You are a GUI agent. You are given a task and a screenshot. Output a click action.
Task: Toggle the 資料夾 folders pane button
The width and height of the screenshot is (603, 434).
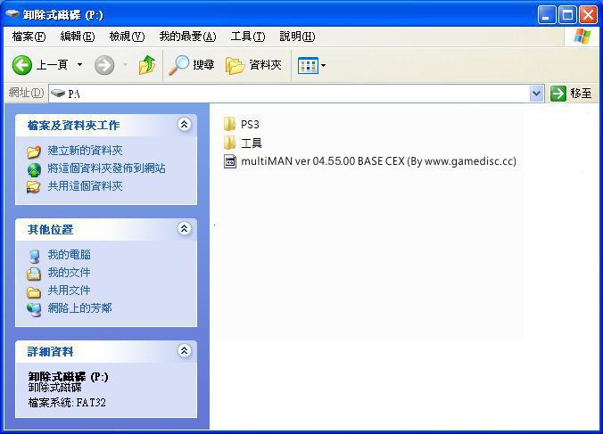(x=253, y=65)
